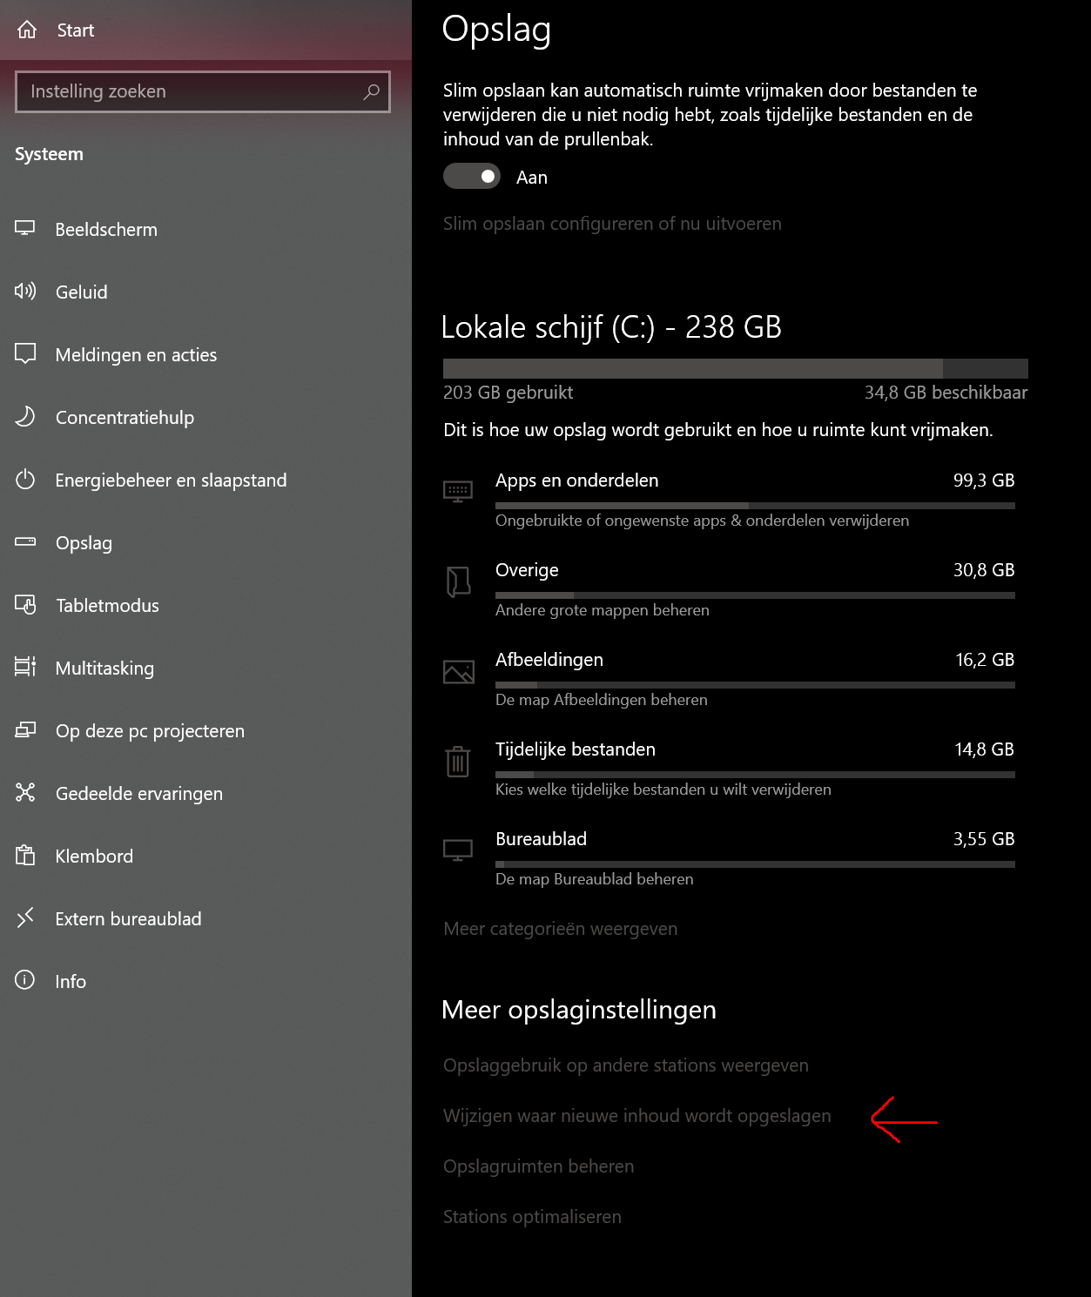The height and width of the screenshot is (1297, 1091).
Task: Click the Meer opslaginstellingen heading
Action: pyautogui.click(x=579, y=1010)
